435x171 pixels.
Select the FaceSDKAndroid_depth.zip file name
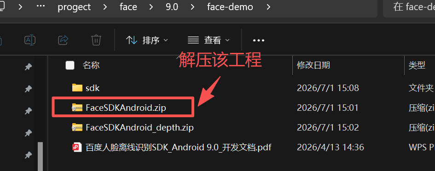tap(139, 128)
